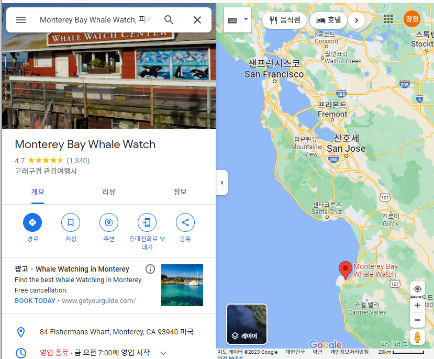Select the 음식점 restaurants chip

click(x=285, y=20)
